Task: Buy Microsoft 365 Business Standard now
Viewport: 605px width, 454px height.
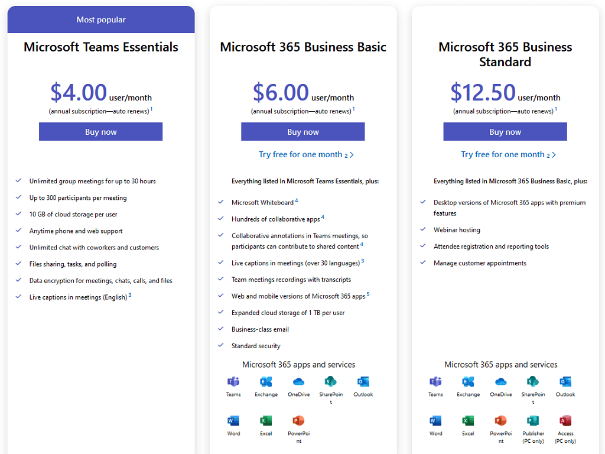Action: pyautogui.click(x=505, y=132)
